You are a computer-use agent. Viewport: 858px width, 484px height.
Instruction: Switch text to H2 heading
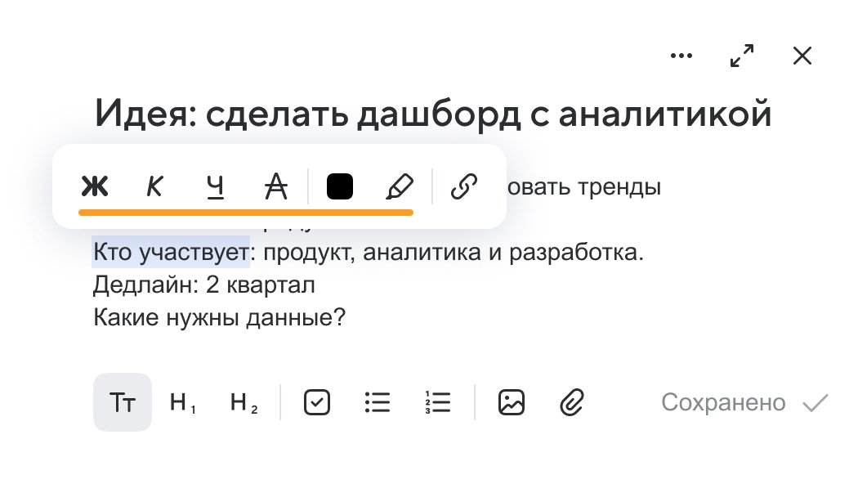point(244,402)
